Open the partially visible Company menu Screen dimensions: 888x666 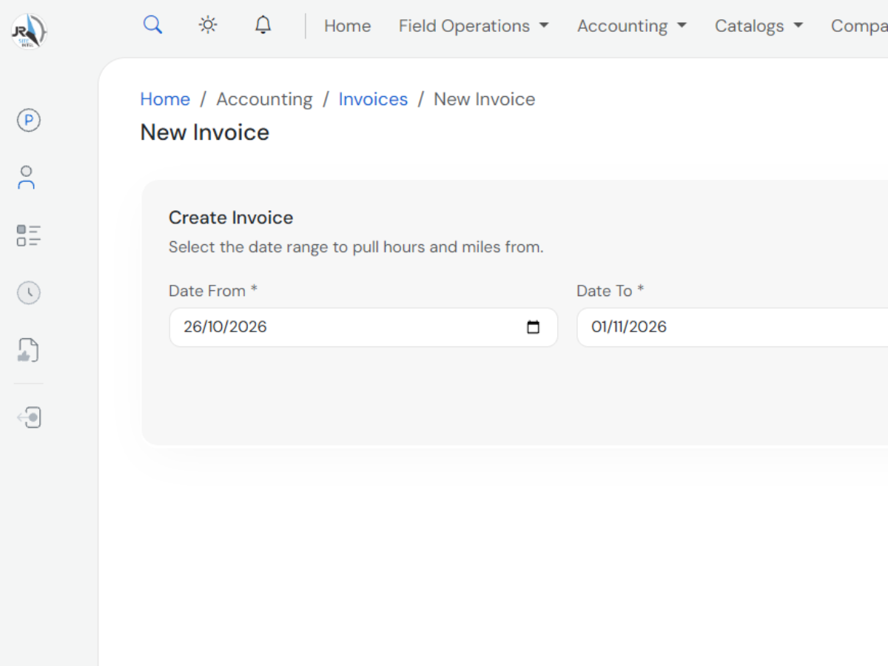coord(859,26)
